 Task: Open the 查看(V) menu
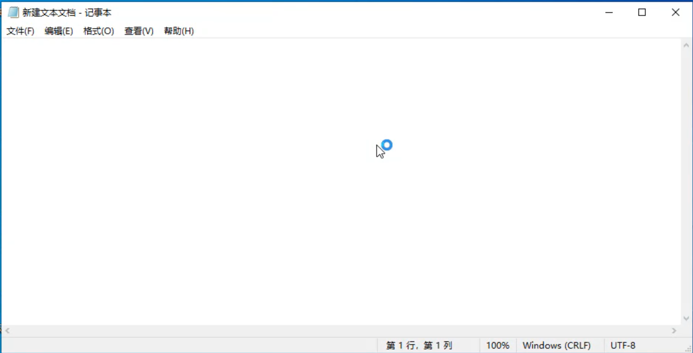(139, 31)
